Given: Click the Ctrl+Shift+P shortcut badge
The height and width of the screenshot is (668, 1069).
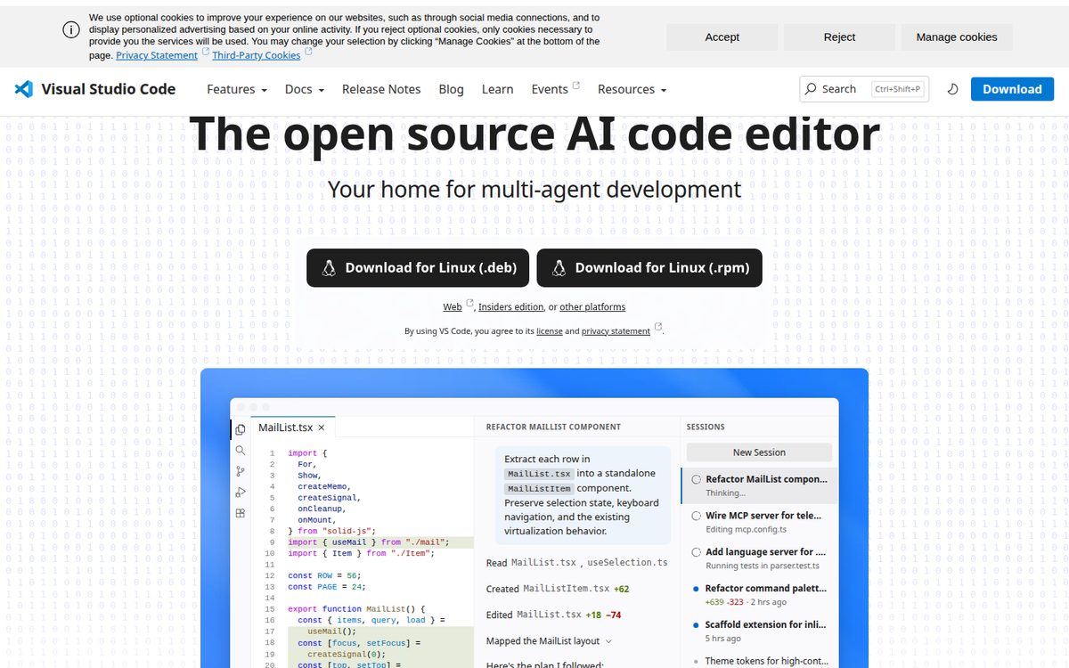Looking at the screenshot, I should click(x=897, y=89).
